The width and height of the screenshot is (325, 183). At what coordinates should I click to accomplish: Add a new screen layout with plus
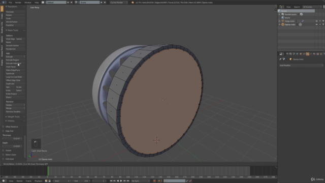coord(68,3)
